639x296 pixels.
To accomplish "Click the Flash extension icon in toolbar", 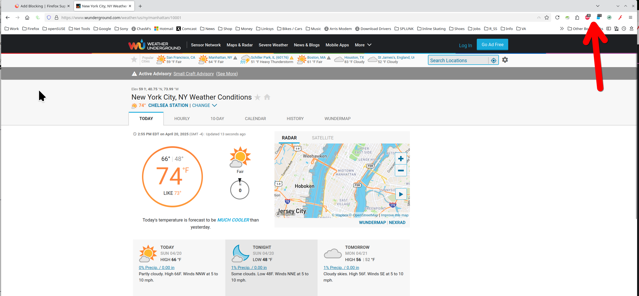I will (x=620, y=17).
